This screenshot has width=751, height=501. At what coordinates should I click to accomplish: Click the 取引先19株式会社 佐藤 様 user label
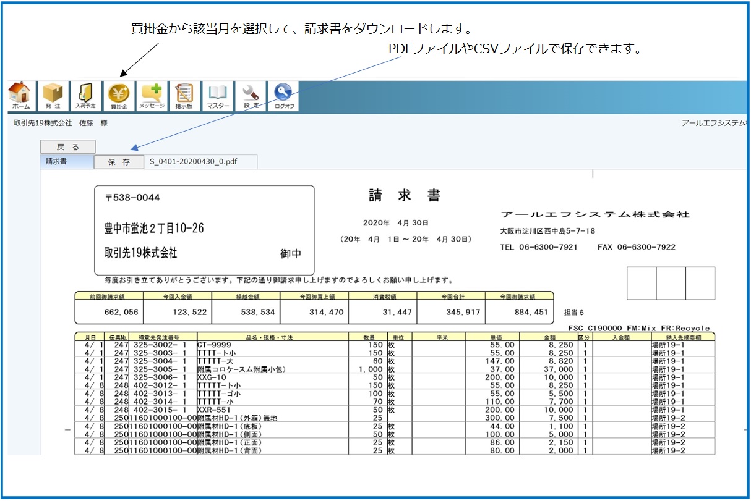coord(61,124)
